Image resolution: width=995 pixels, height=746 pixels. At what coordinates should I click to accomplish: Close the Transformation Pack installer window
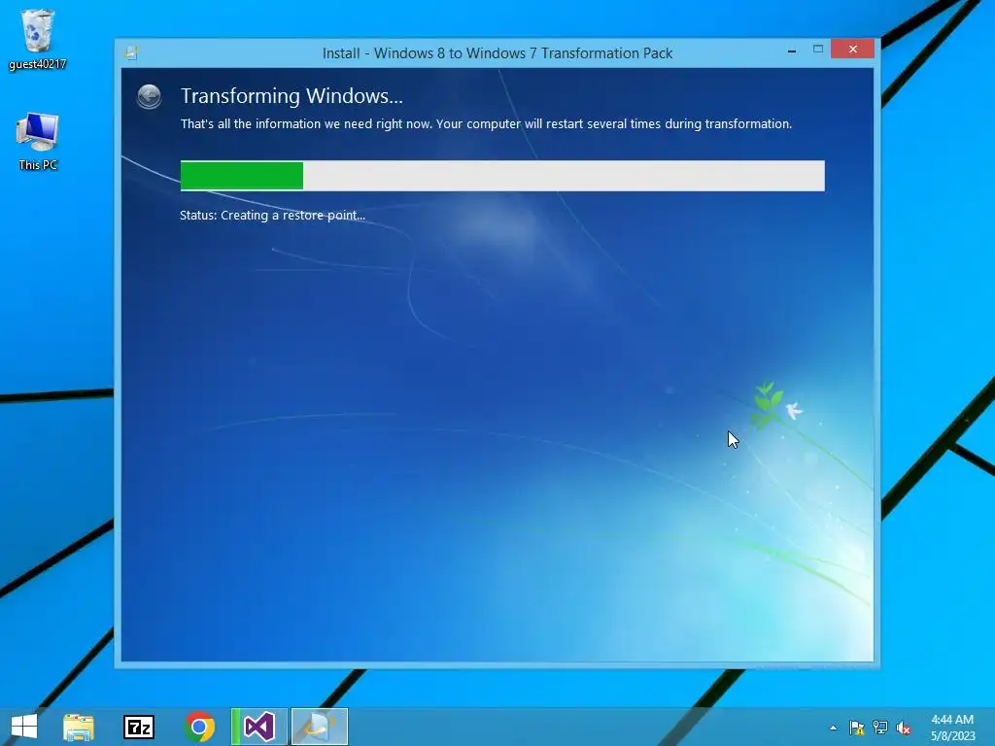[852, 49]
